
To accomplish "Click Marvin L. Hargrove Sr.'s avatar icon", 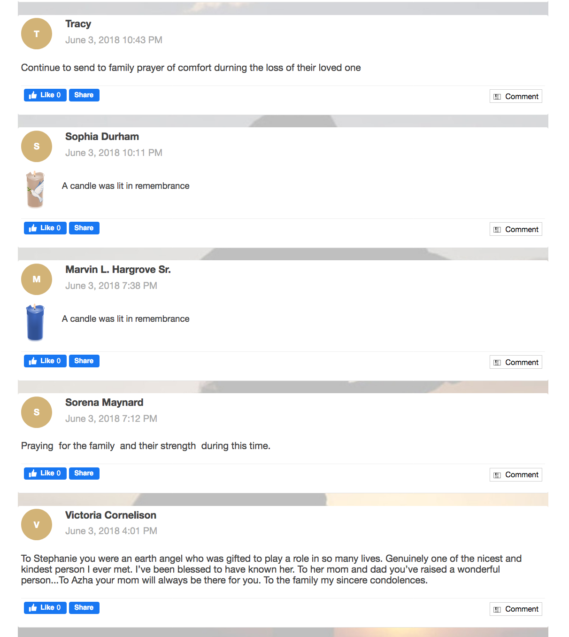I will (37, 280).
